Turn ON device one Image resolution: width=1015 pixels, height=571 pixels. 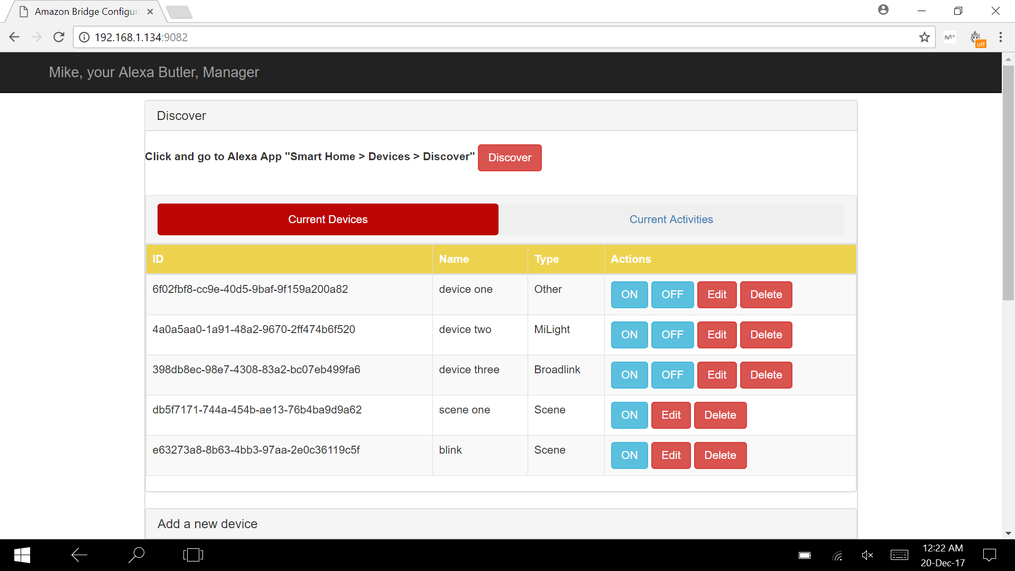pyautogui.click(x=629, y=294)
